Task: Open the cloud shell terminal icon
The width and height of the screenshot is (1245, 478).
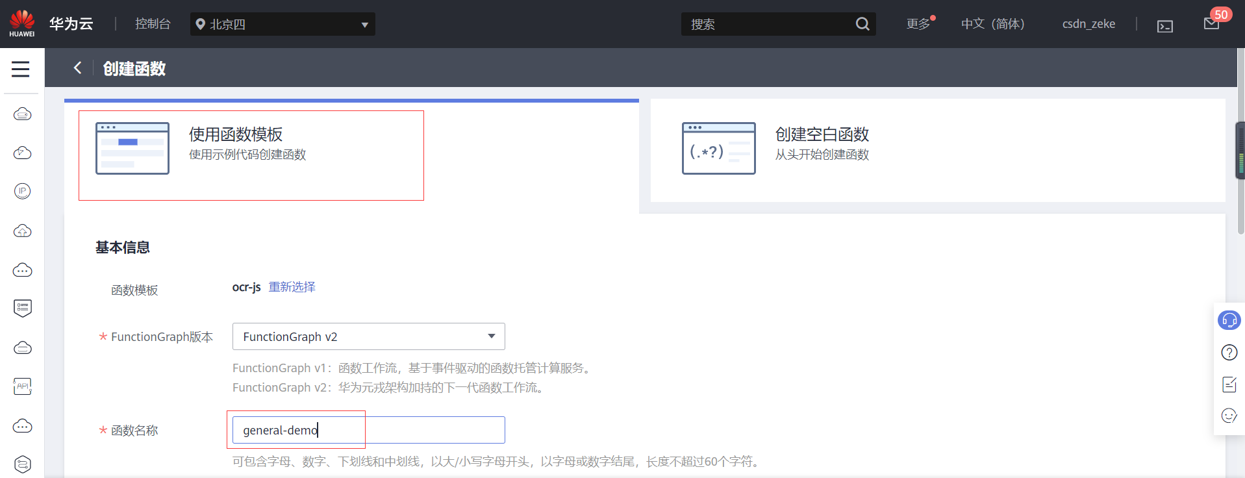Action: coord(1165,26)
